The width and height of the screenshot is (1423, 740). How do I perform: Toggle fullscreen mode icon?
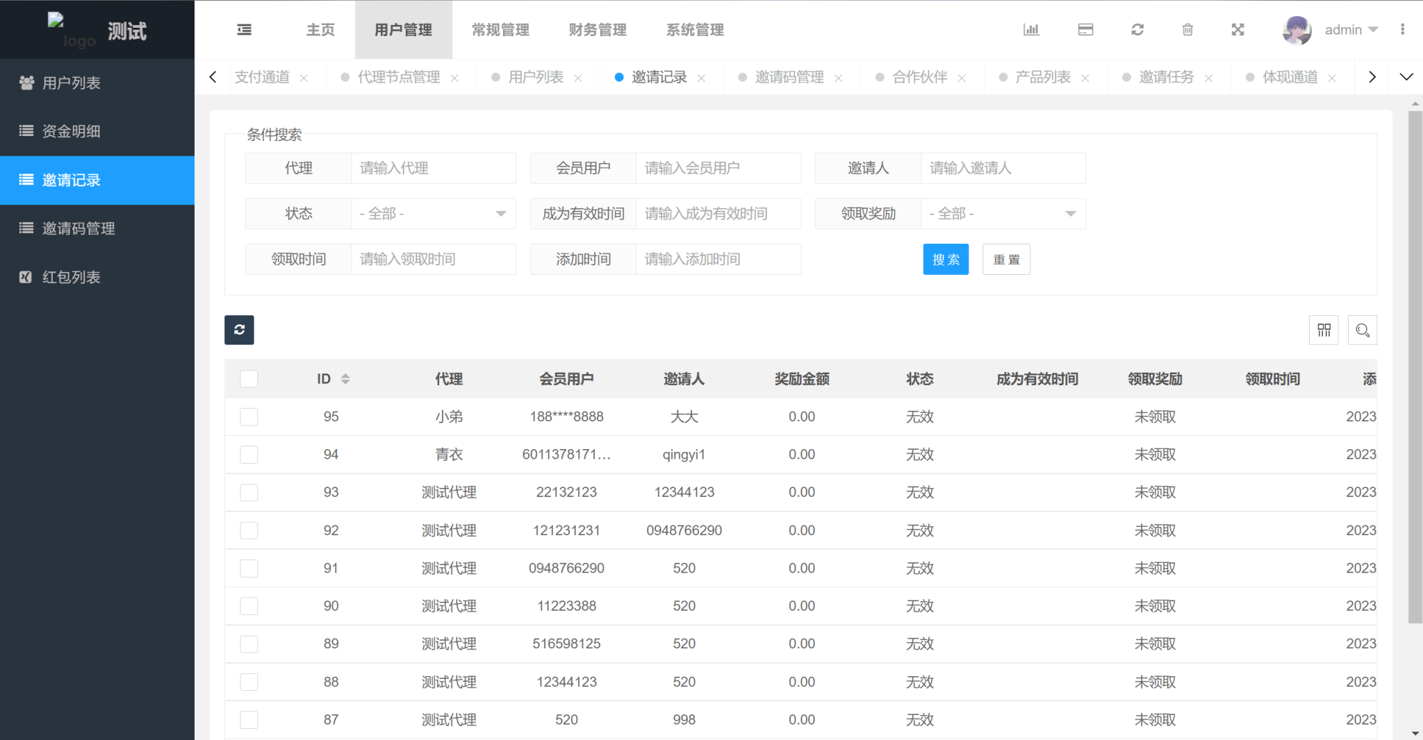(1238, 29)
